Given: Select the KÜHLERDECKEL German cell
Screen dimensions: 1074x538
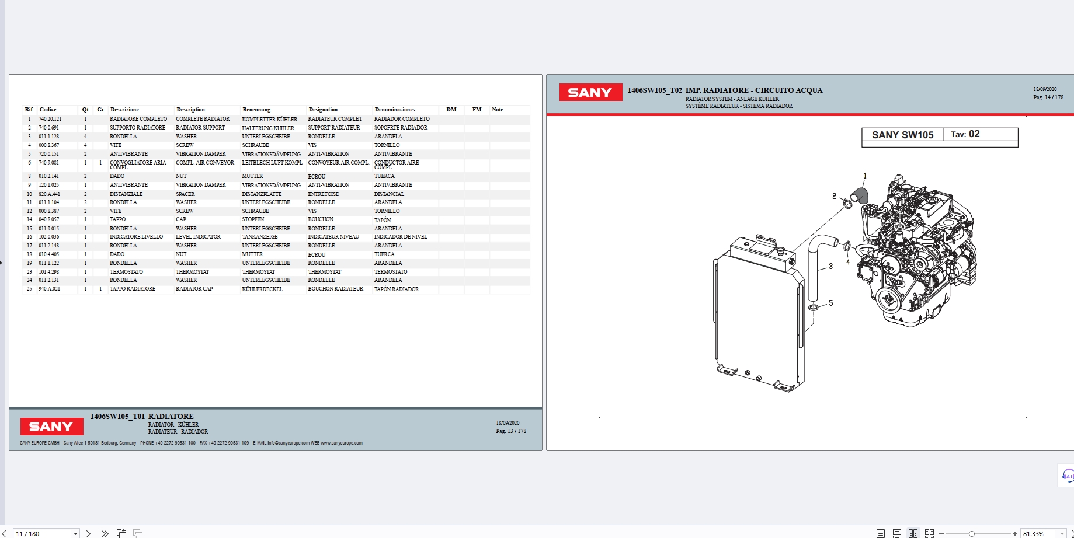Looking at the screenshot, I should click(262, 289).
